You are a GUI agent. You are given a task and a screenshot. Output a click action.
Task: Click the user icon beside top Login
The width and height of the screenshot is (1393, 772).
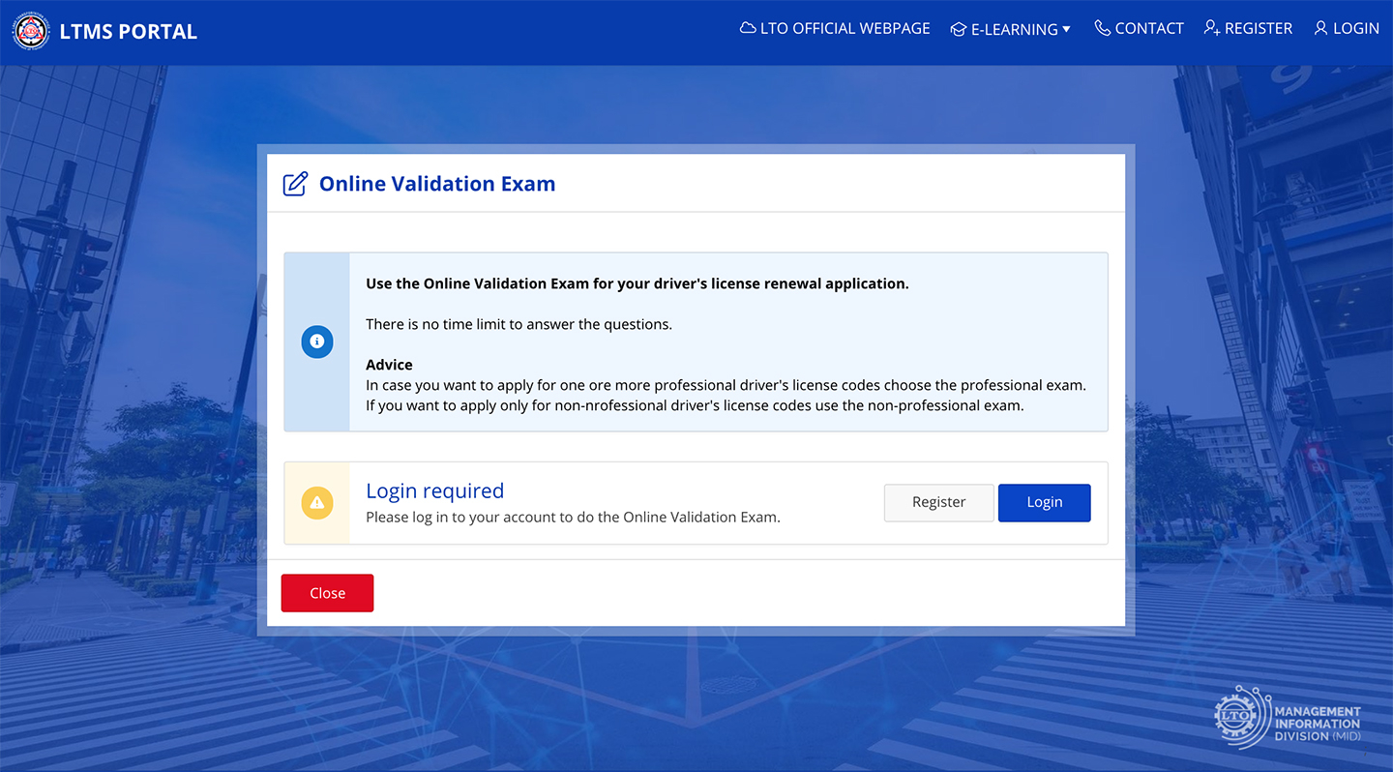coord(1320,28)
